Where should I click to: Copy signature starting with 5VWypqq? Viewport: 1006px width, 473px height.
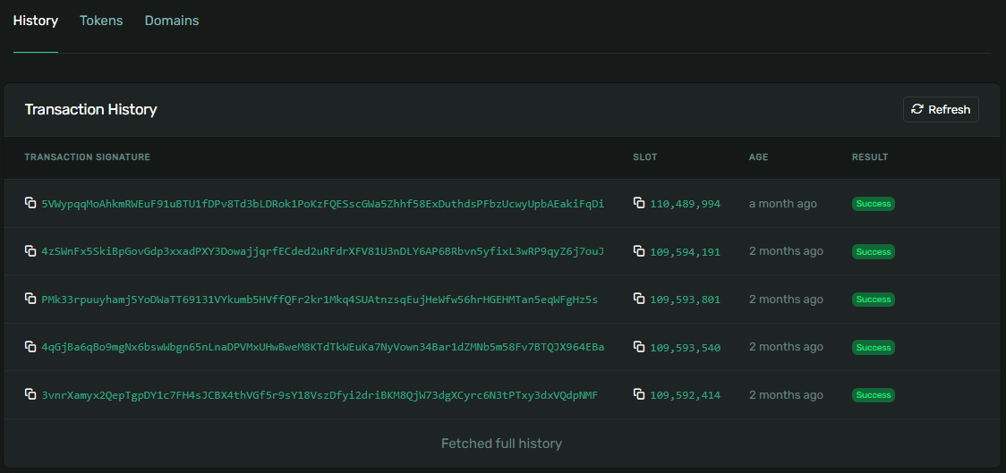click(x=30, y=203)
